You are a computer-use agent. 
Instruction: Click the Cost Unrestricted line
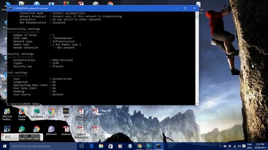[x=42, y=79]
